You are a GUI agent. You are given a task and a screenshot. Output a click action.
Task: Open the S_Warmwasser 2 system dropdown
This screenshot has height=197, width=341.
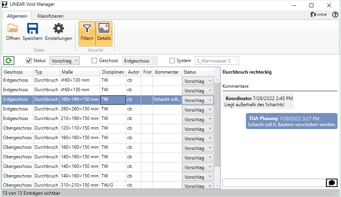pos(217,61)
